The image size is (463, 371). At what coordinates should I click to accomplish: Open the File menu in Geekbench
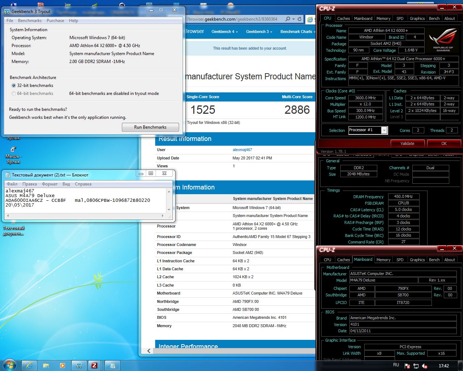coord(10,21)
